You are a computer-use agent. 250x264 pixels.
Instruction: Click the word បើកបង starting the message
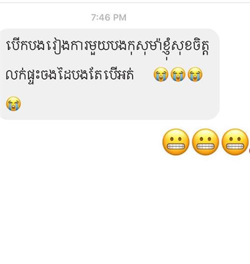pyautogui.click(x=25, y=45)
